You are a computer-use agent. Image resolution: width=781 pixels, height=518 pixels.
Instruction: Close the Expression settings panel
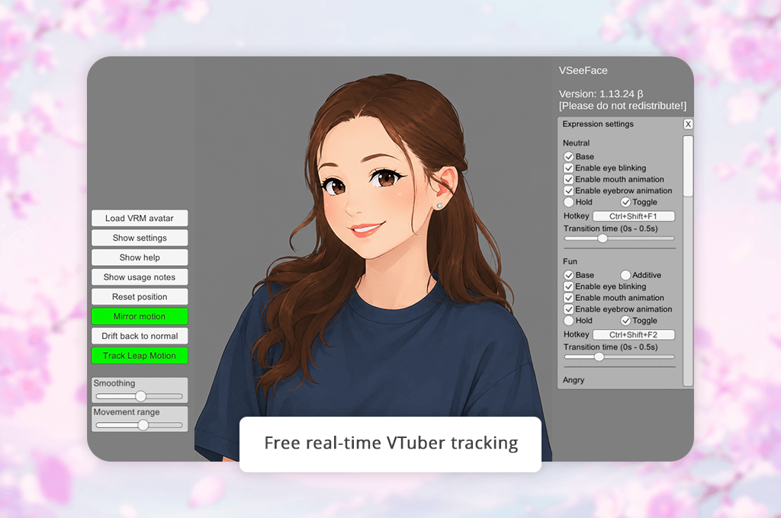[x=688, y=124]
